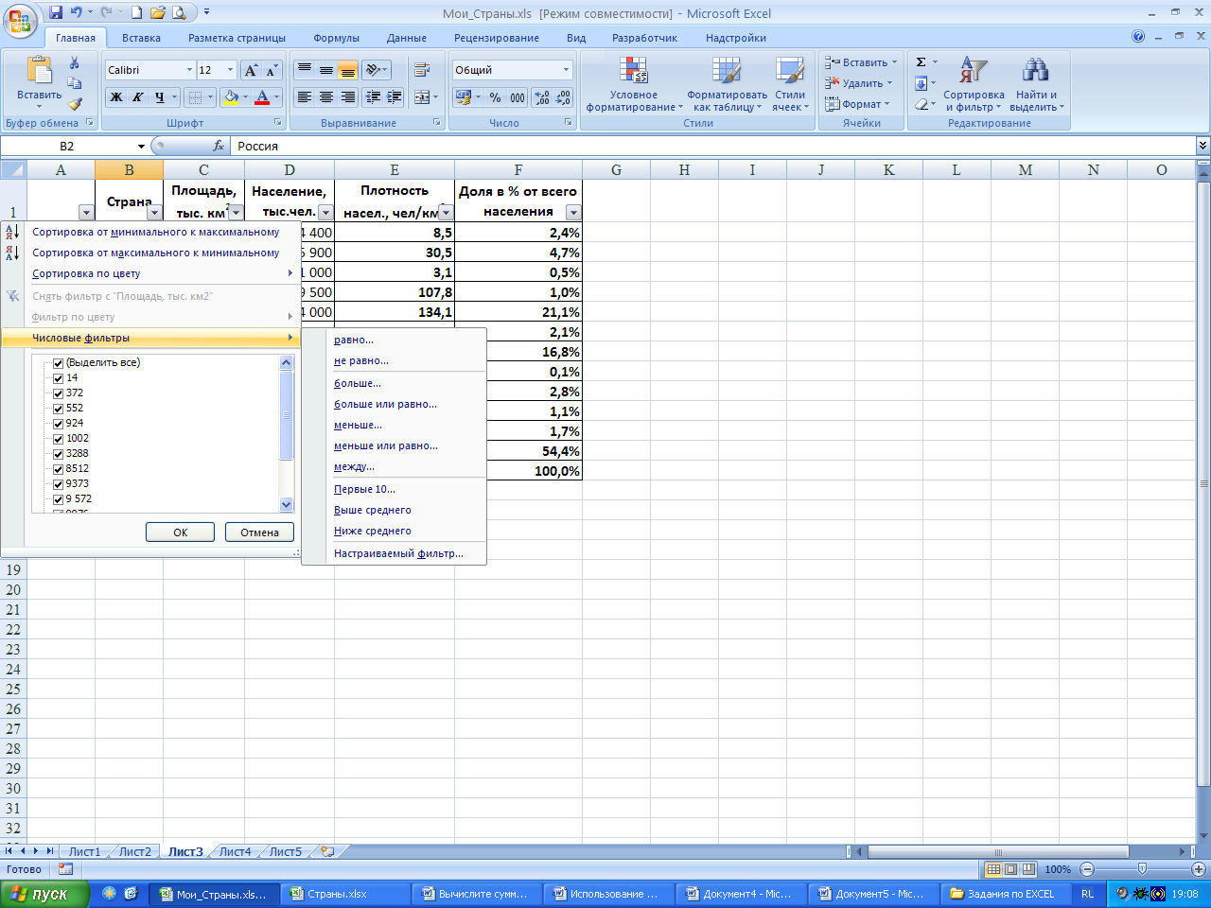
Task: Uncheck the 9373 value checkbox
Action: (59, 484)
